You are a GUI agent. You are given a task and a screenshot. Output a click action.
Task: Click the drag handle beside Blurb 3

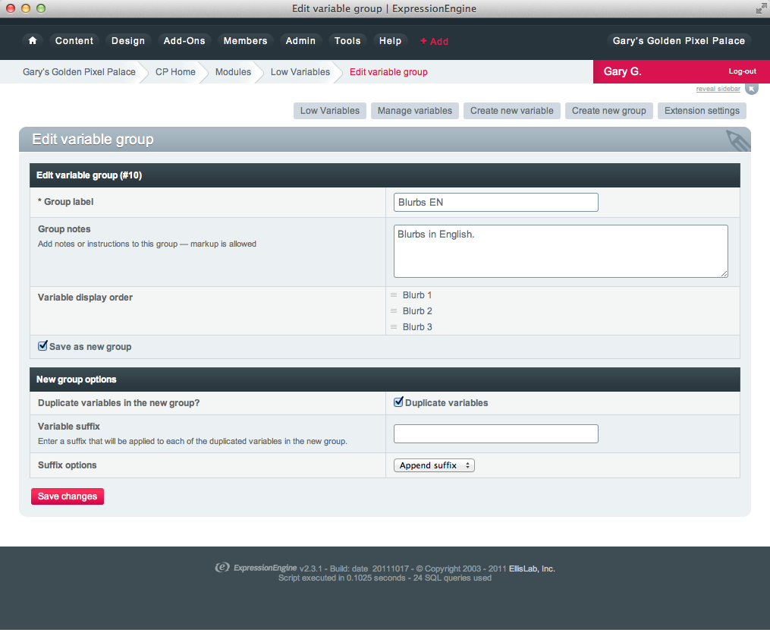pyautogui.click(x=394, y=327)
